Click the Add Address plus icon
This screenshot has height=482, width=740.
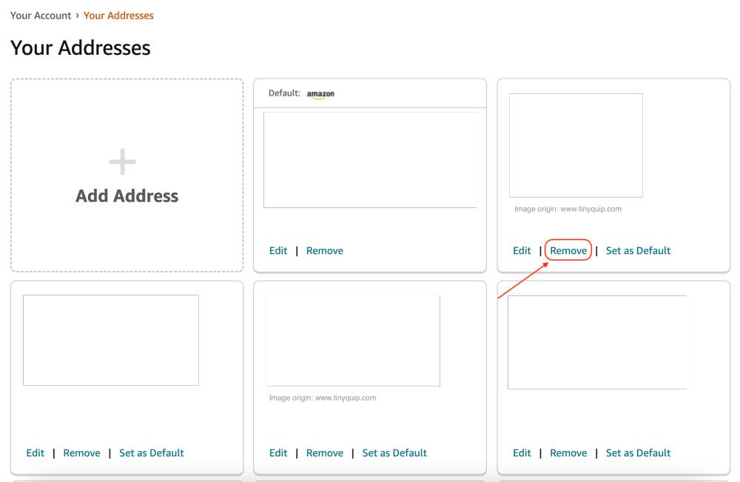[122, 160]
